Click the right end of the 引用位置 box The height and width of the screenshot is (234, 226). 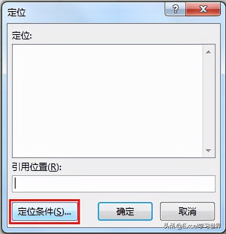pos(209,184)
